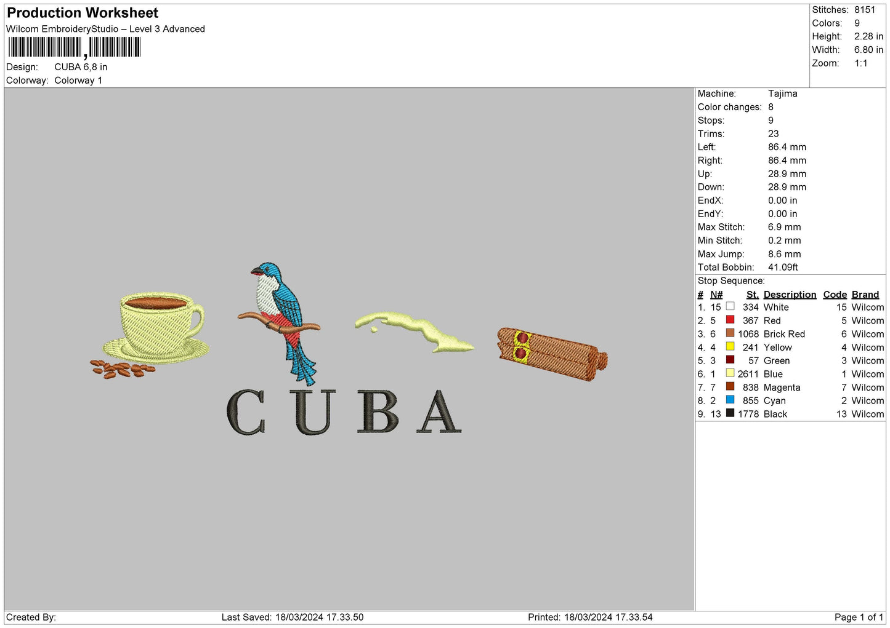The width and height of the screenshot is (890, 628).
Task: Click the cigars embroidery image
Action: (x=552, y=354)
